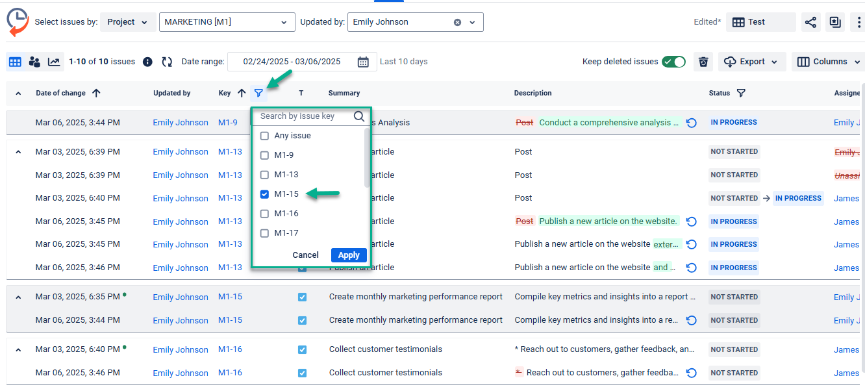
Task: Check the M1-9 checkbox in filter list
Action: pyautogui.click(x=264, y=155)
